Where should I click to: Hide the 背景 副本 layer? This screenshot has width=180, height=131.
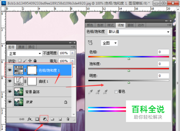(x=10, y=91)
